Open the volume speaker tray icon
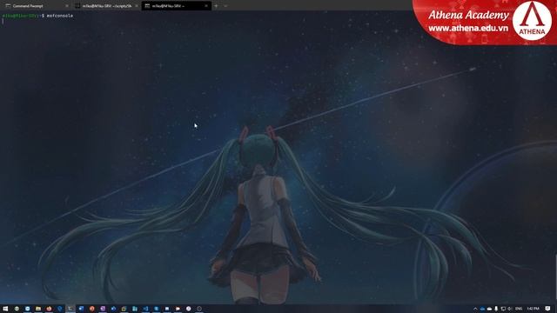 (x=509, y=309)
